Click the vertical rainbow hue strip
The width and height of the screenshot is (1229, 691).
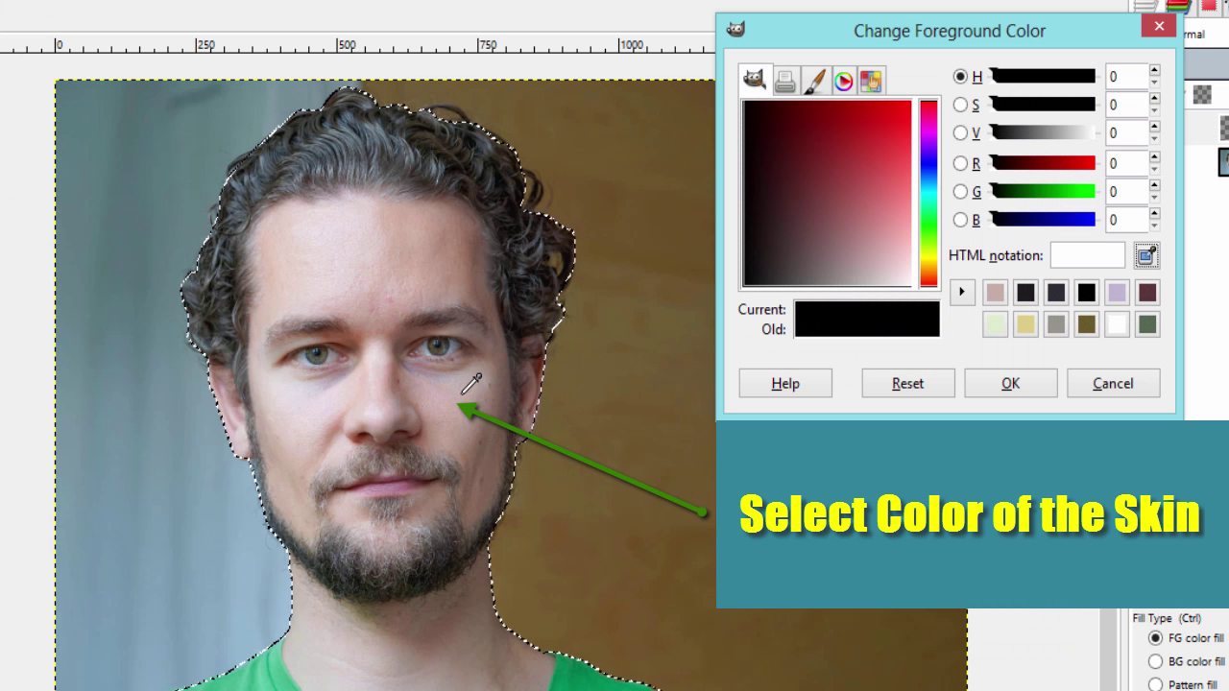(928, 193)
